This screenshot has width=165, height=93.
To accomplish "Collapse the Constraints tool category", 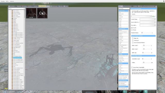I will (x=123, y=11).
